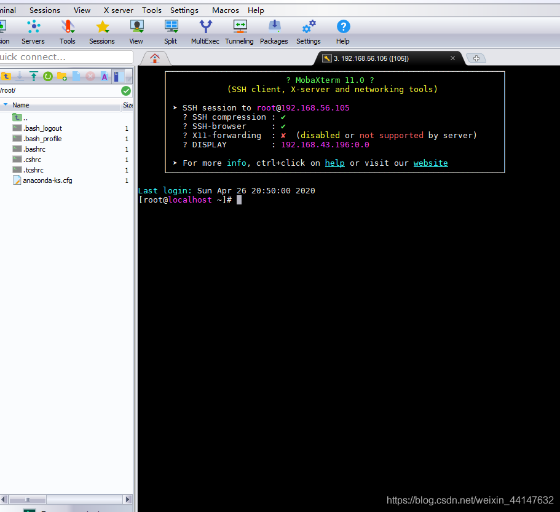Screen dimensions: 560x512
Task: Select the anaconda-ks.cfg file
Action: click(66, 180)
